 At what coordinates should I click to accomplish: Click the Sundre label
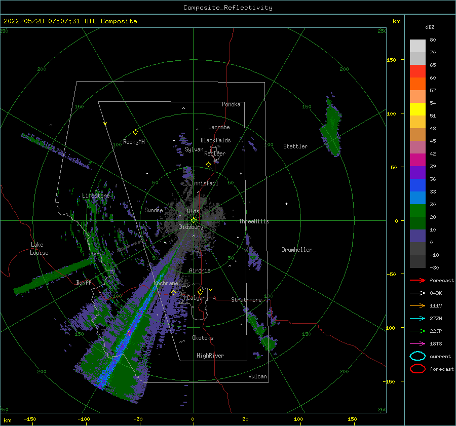point(154,210)
